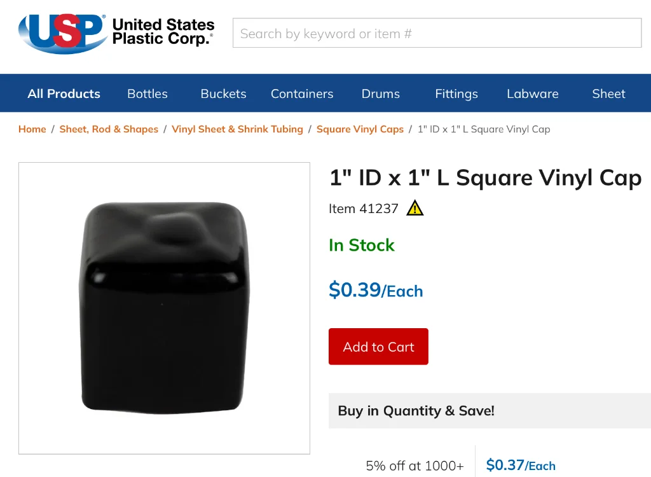Open the Buckets menu
The image size is (651, 477).
[223, 93]
